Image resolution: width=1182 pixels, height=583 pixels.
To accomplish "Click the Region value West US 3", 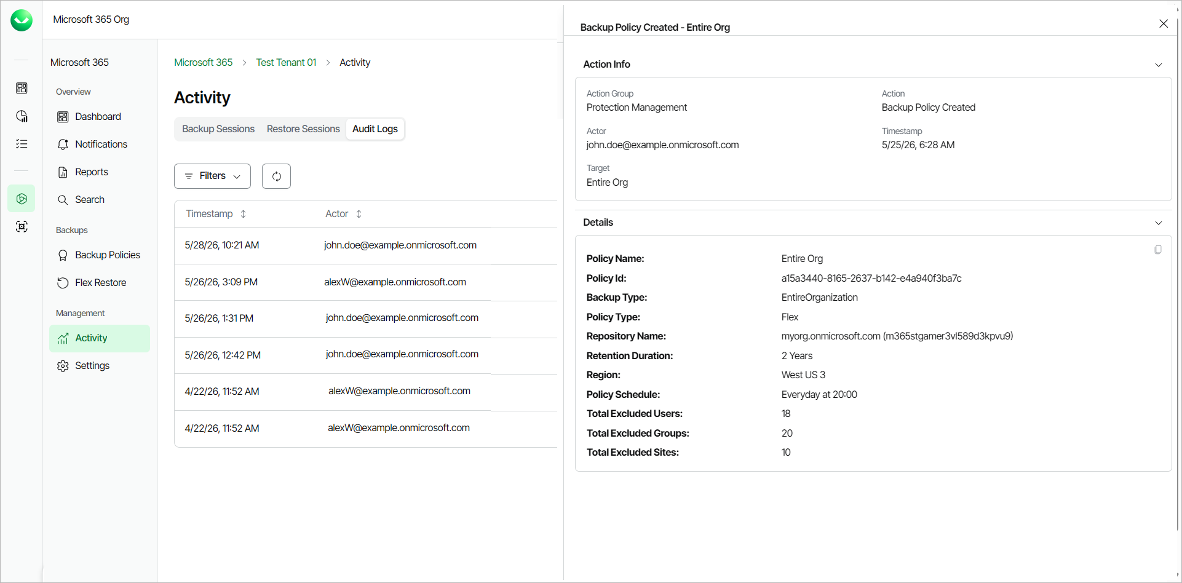I will click(803, 375).
